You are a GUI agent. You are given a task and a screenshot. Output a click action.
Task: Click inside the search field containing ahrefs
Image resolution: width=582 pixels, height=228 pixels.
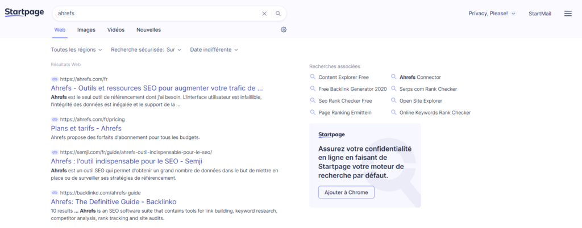tap(153, 14)
